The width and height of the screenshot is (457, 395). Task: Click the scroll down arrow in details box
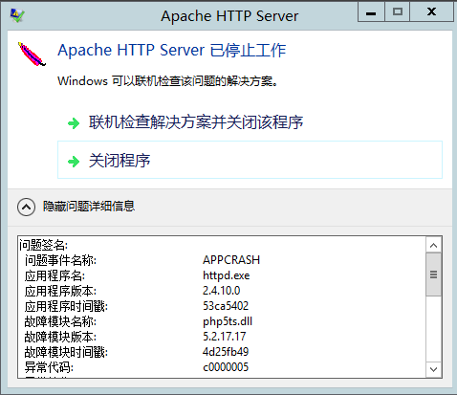click(x=433, y=369)
